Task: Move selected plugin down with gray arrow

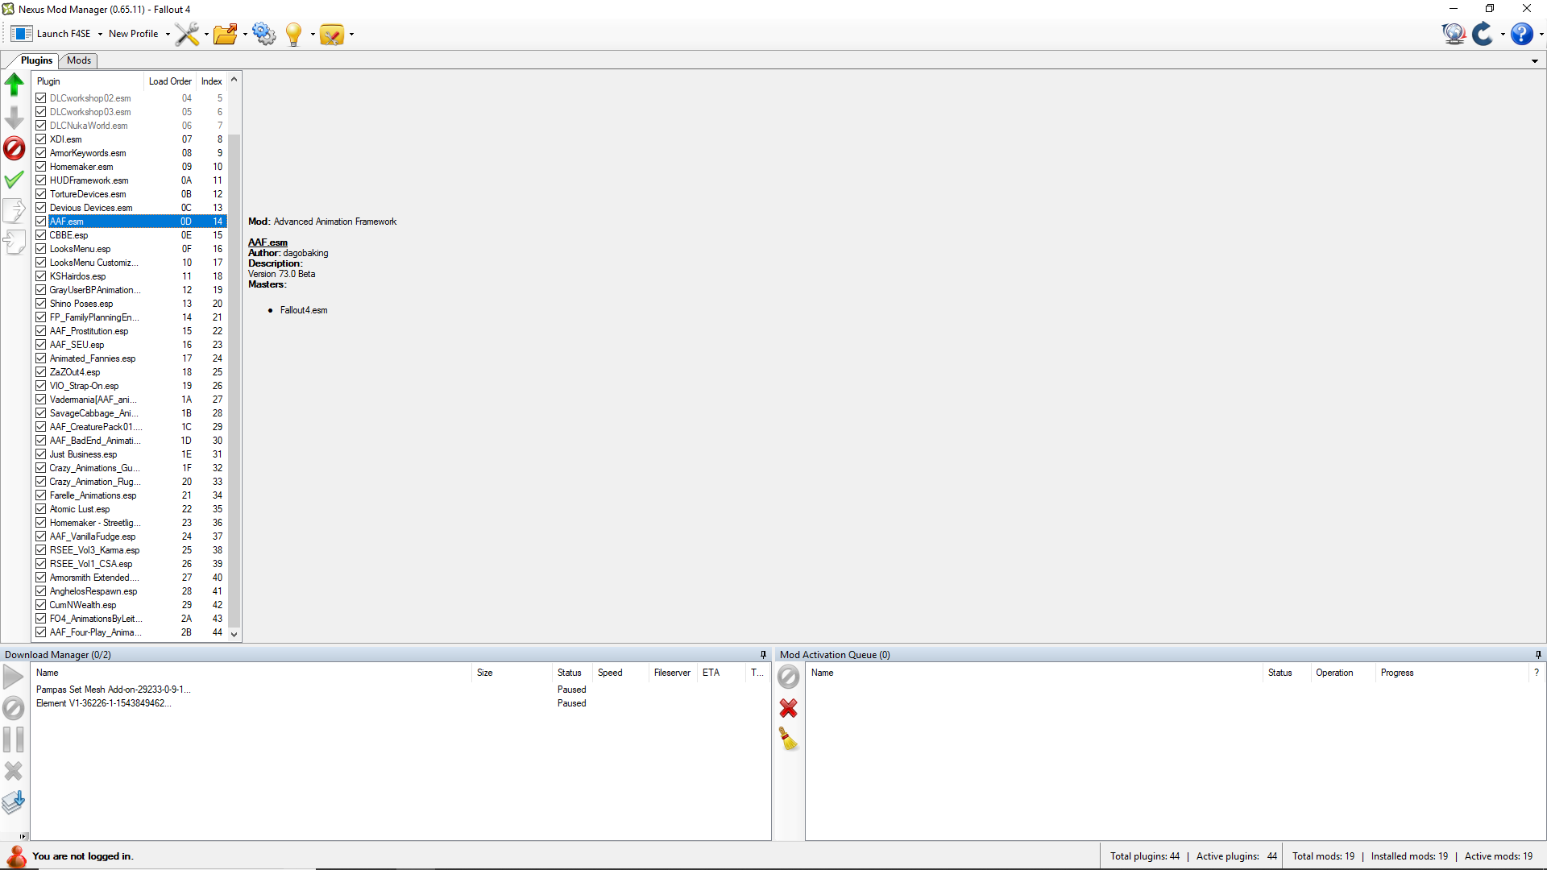Action: pyautogui.click(x=15, y=118)
